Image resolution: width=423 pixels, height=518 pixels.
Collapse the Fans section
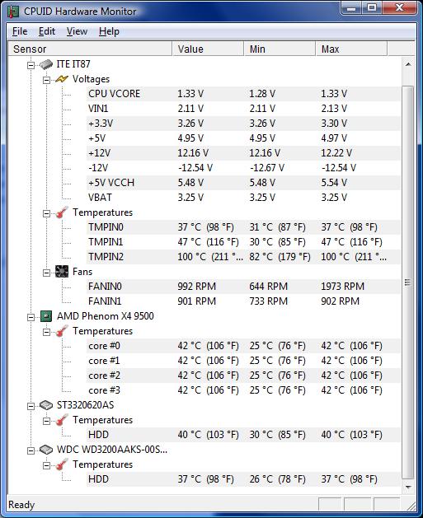tap(47, 273)
